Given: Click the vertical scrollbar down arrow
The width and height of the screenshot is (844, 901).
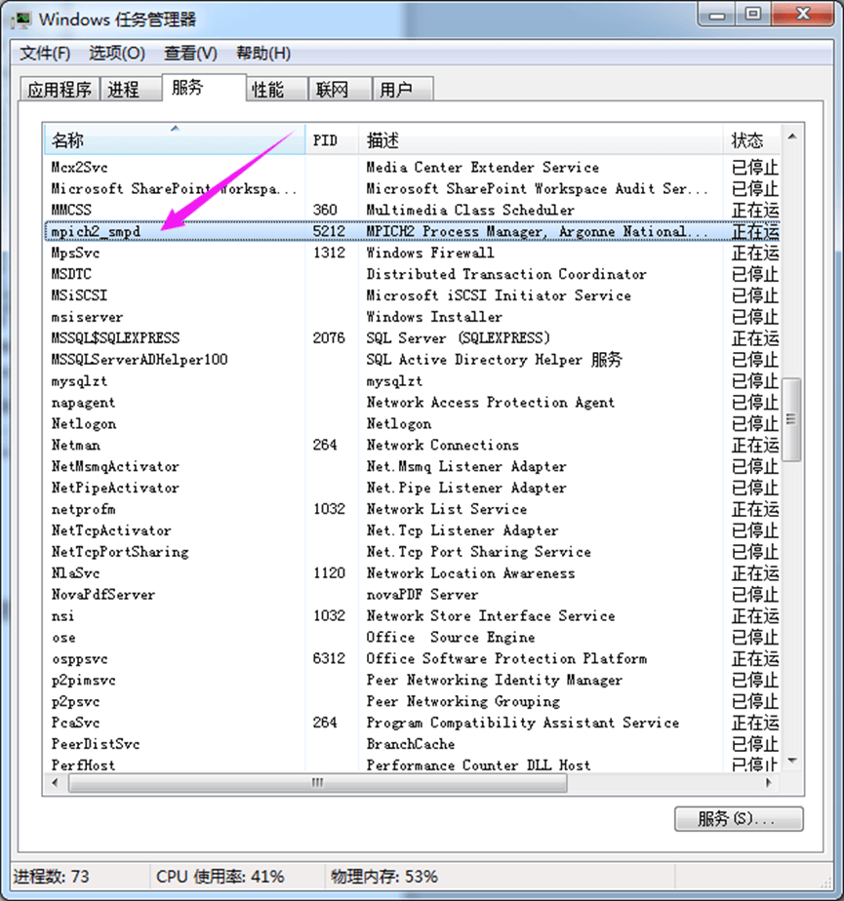Looking at the screenshot, I should pos(792,761).
